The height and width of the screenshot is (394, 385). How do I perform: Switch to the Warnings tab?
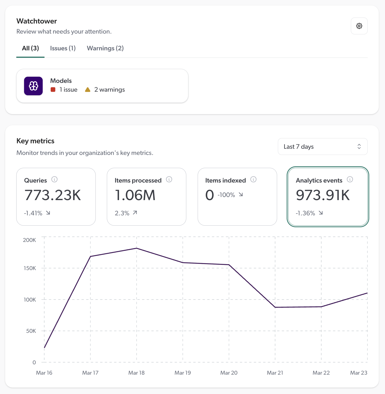[105, 48]
